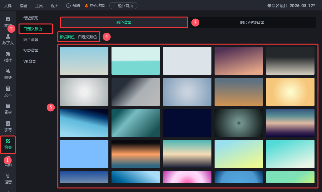322x192 pixels.
Task: Select the 颜色背景 tab
Action: click(x=124, y=22)
